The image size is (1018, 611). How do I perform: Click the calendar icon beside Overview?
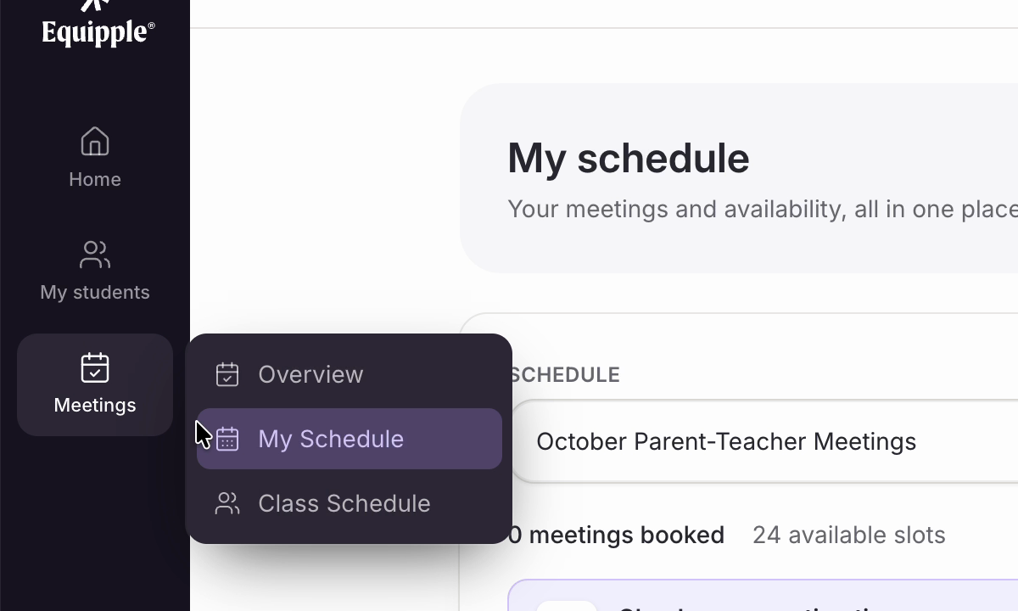click(x=227, y=374)
